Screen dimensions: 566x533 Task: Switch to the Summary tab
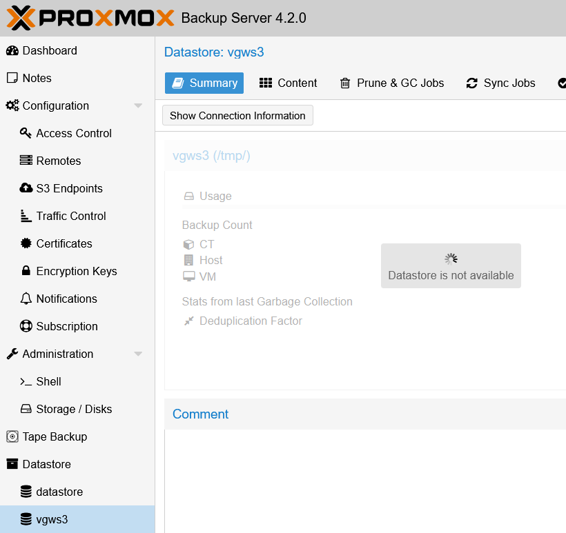(204, 83)
